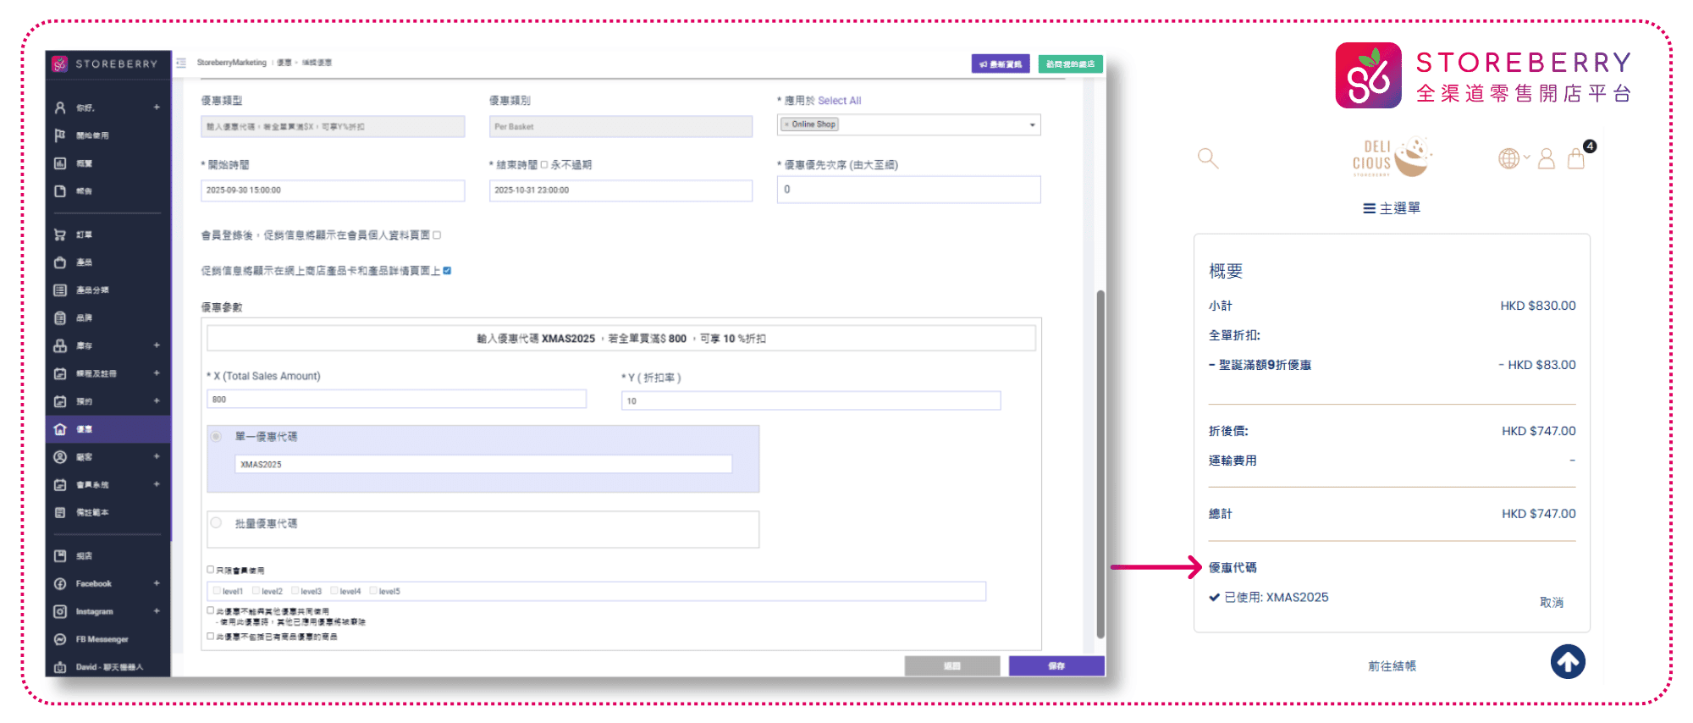
Task: Click the scroll-to-top arrow button
Action: 1568,662
